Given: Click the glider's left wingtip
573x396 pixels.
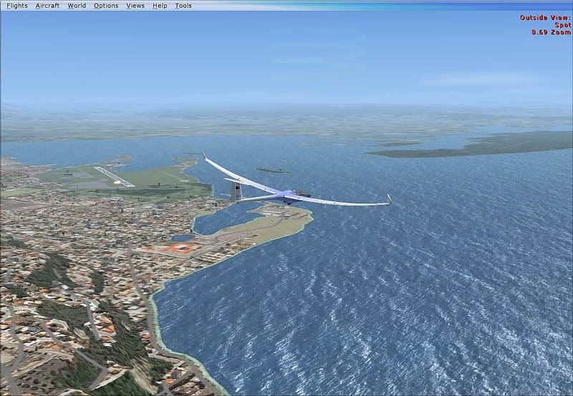Looking at the screenshot, I should pos(204,156).
